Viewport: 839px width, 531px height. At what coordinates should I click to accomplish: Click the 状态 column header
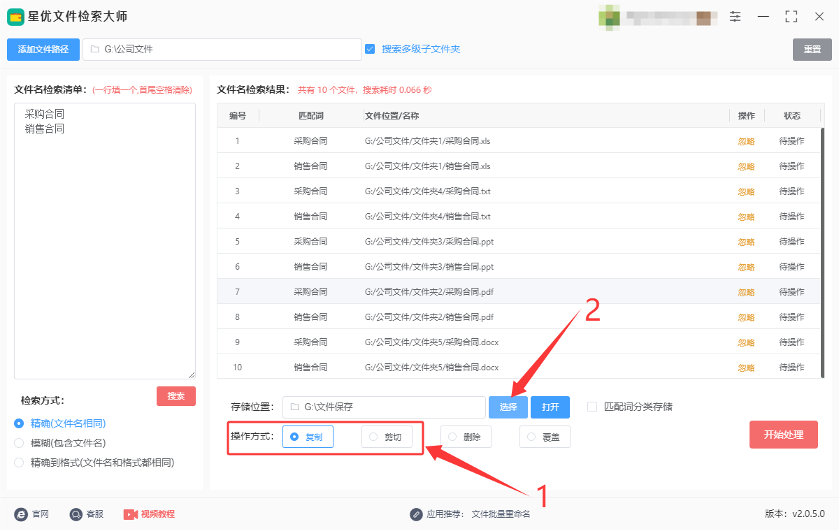point(792,116)
